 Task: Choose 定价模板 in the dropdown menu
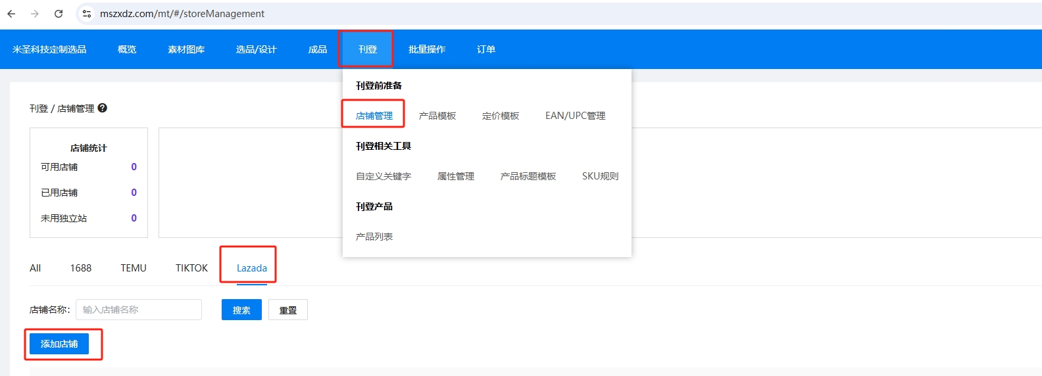[x=500, y=116]
